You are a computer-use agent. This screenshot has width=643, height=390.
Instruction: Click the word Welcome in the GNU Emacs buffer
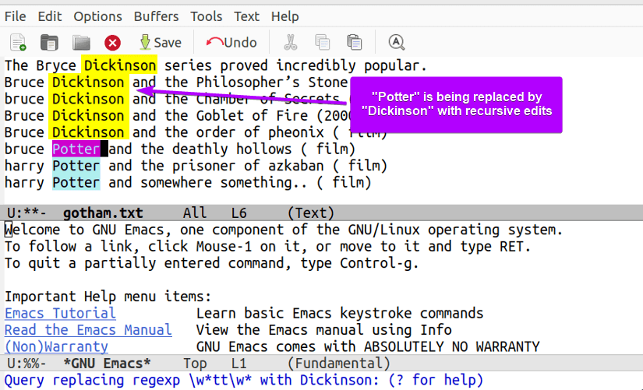click(x=32, y=230)
